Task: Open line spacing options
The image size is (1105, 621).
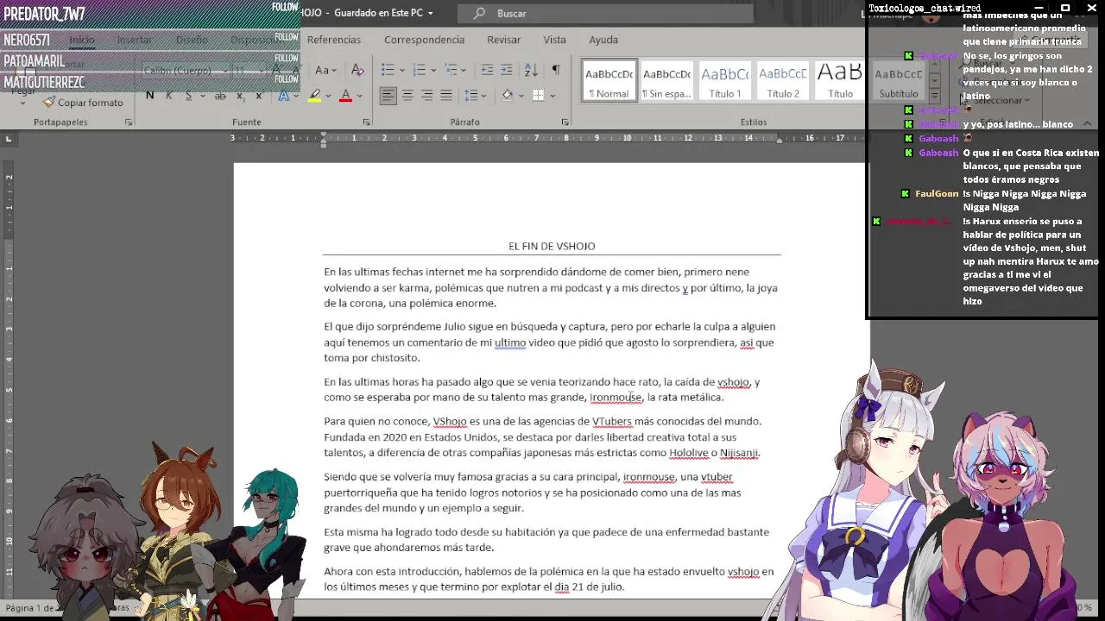Action: [471, 95]
